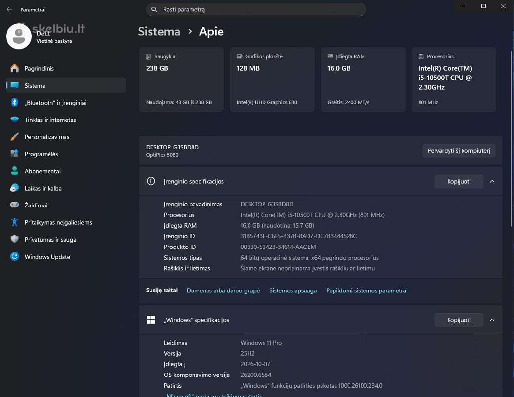Click Pervardyti šį kompiuterį button
The image size is (514, 397).
pyautogui.click(x=459, y=151)
